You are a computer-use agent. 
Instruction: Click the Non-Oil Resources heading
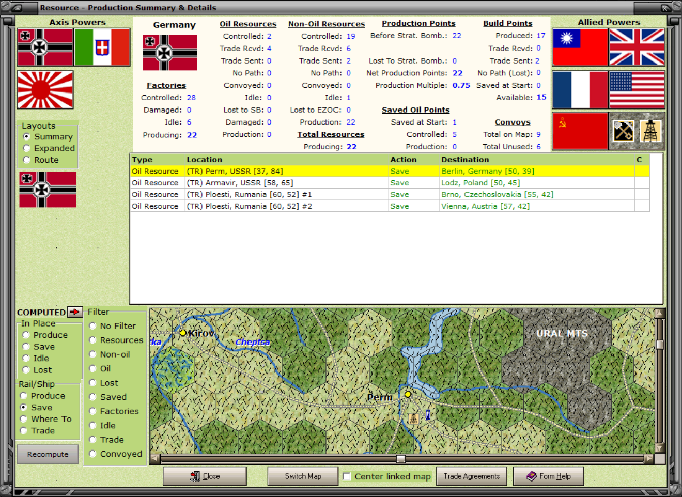327,24
